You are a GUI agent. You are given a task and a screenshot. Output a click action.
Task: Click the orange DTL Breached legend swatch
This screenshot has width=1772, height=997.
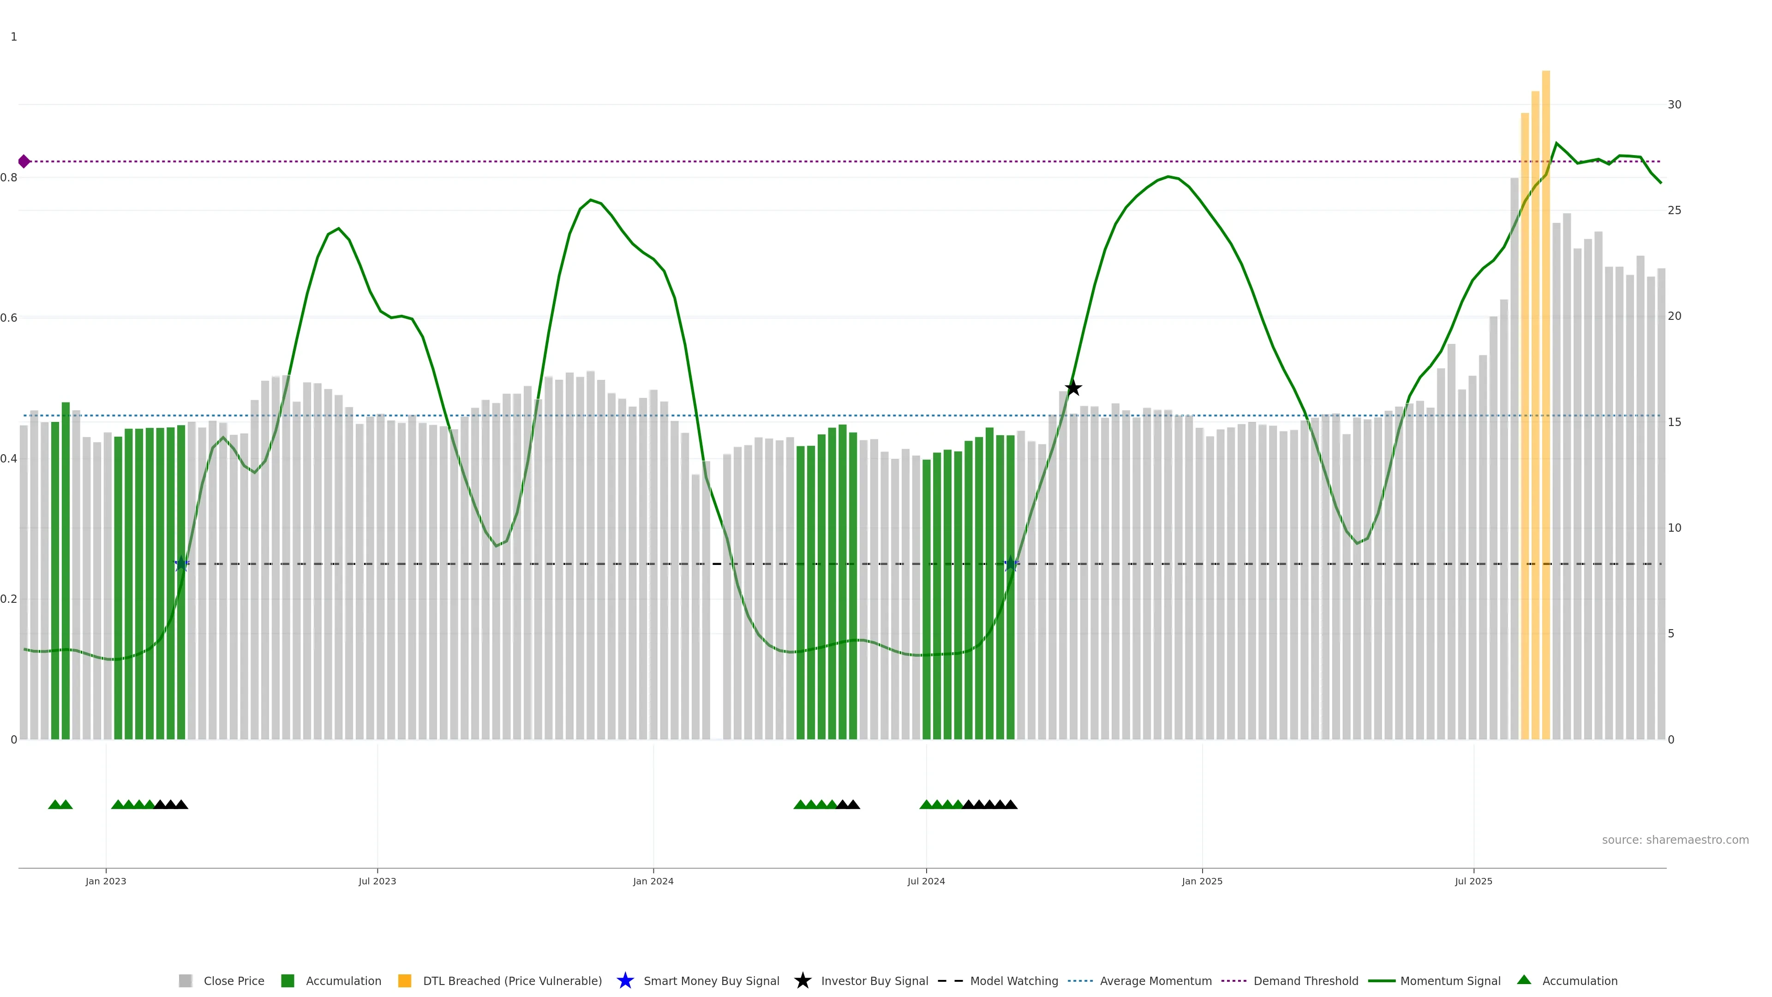click(x=405, y=980)
